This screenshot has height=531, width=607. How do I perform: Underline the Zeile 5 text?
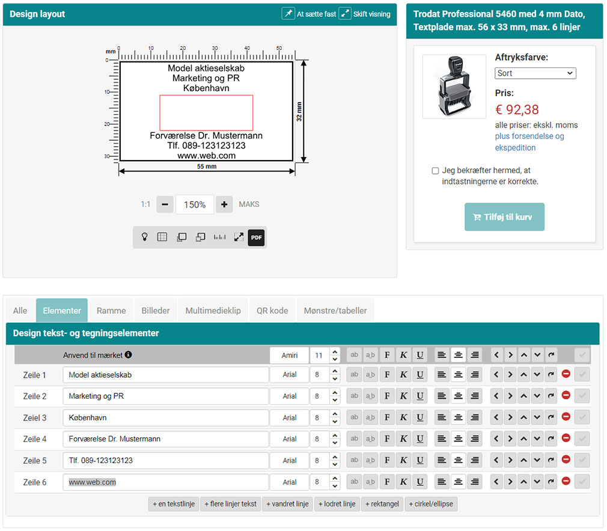pos(420,461)
